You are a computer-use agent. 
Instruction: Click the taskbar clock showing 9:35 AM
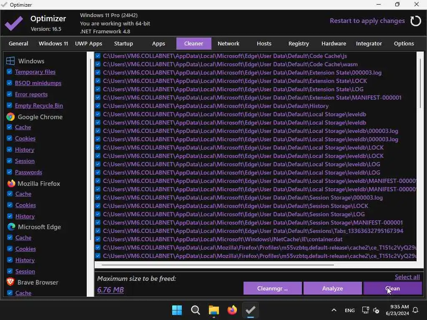(x=397, y=310)
